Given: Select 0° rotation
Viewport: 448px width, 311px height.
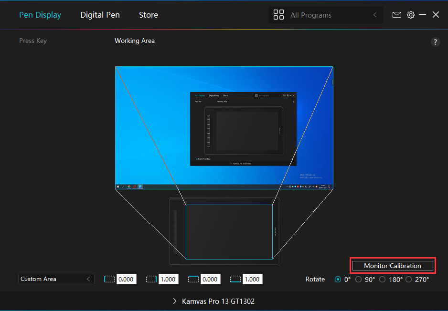Looking at the screenshot, I should pos(338,280).
